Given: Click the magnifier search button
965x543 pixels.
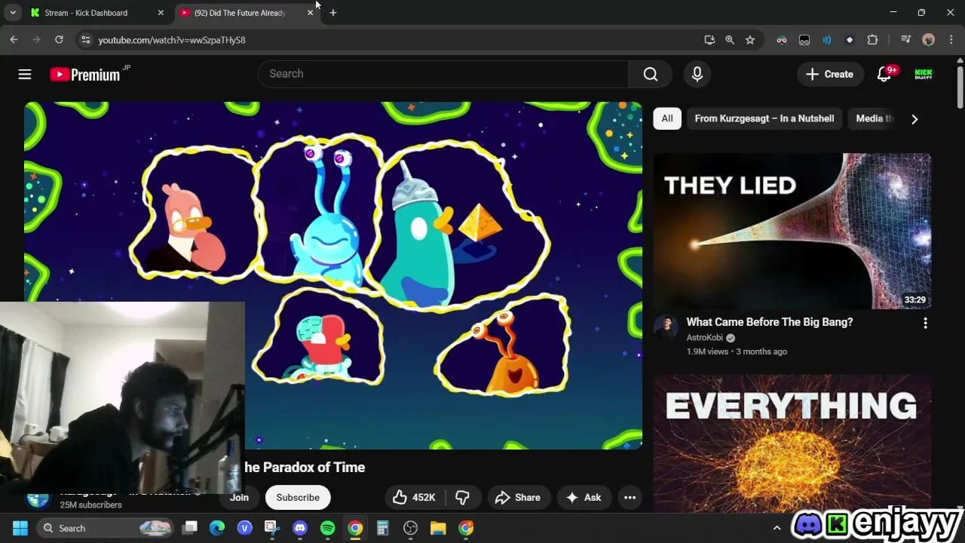Looking at the screenshot, I should (650, 74).
